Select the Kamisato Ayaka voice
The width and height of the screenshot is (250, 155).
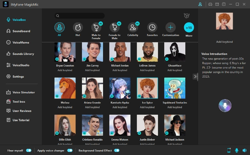120,88
